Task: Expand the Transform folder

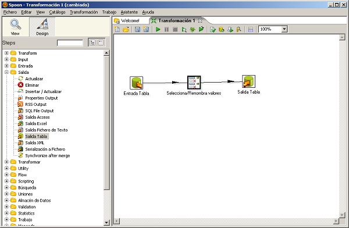Action: (6, 53)
